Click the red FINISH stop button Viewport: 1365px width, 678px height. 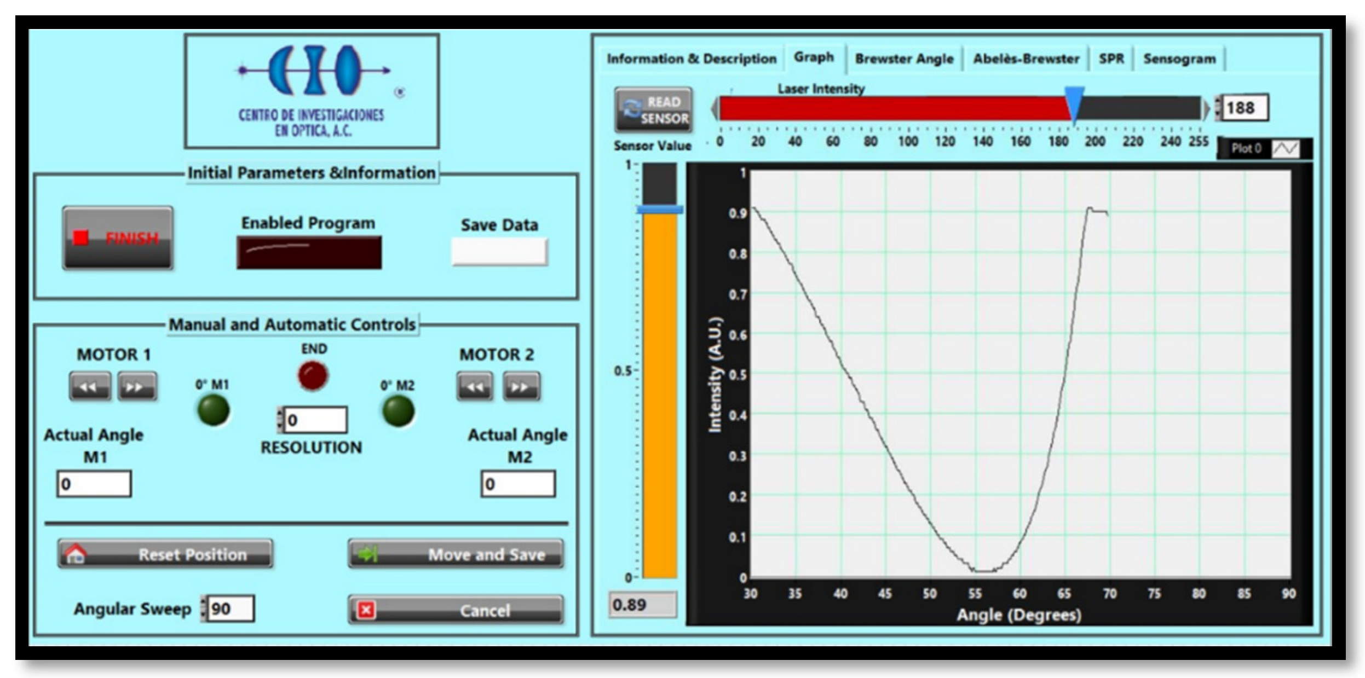(x=118, y=237)
